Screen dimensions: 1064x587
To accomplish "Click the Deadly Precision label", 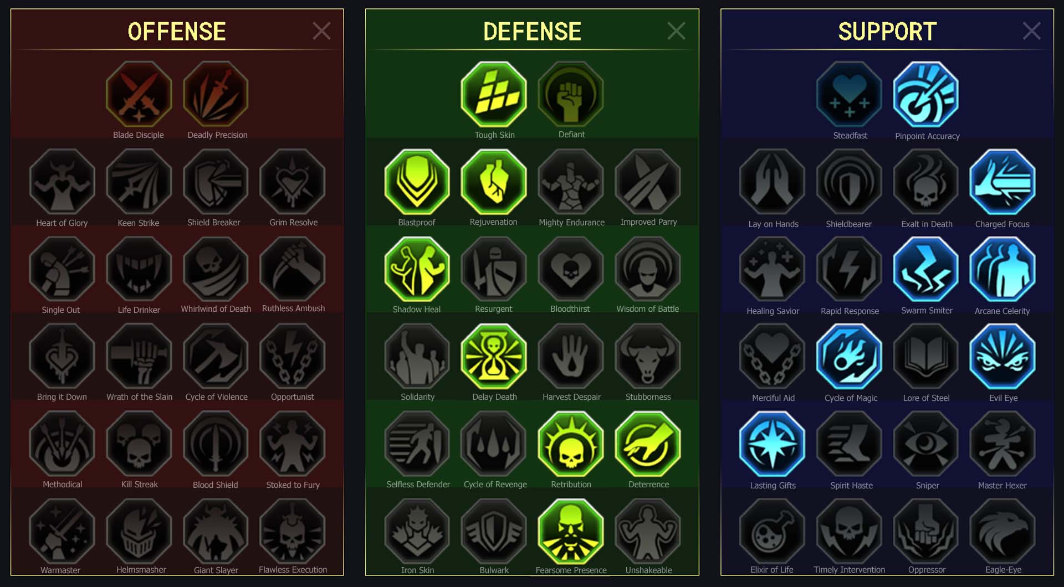I will point(217,135).
